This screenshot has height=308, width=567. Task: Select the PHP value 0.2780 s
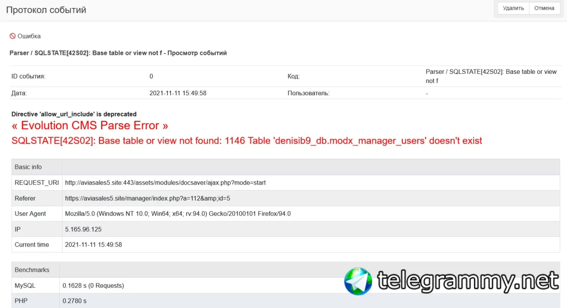[x=74, y=301]
